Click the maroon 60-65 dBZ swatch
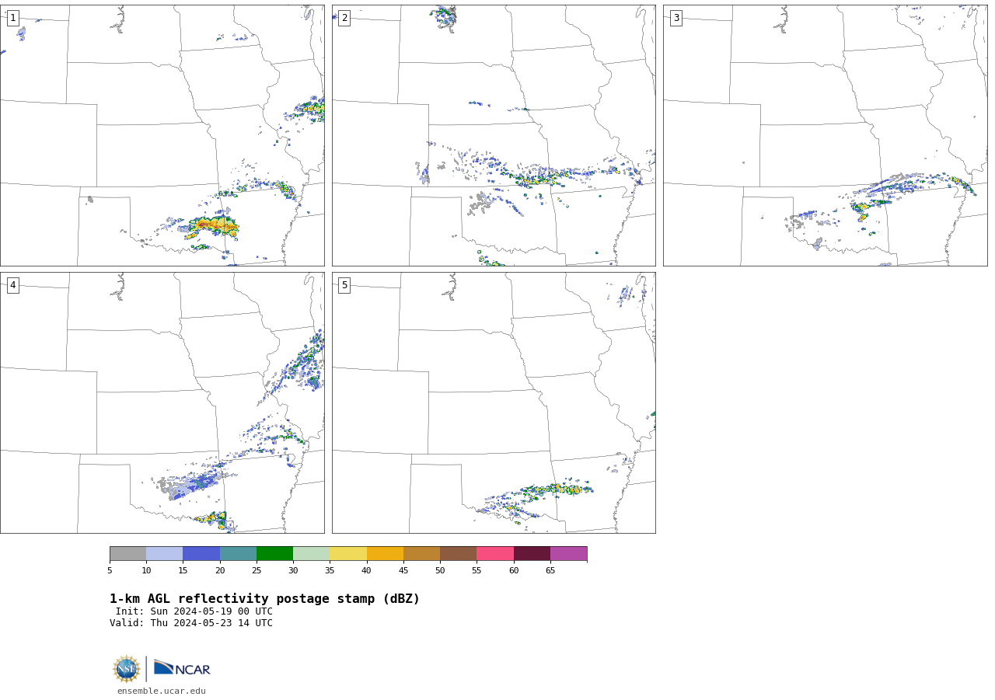This screenshot has width=995, height=700. coord(532,554)
